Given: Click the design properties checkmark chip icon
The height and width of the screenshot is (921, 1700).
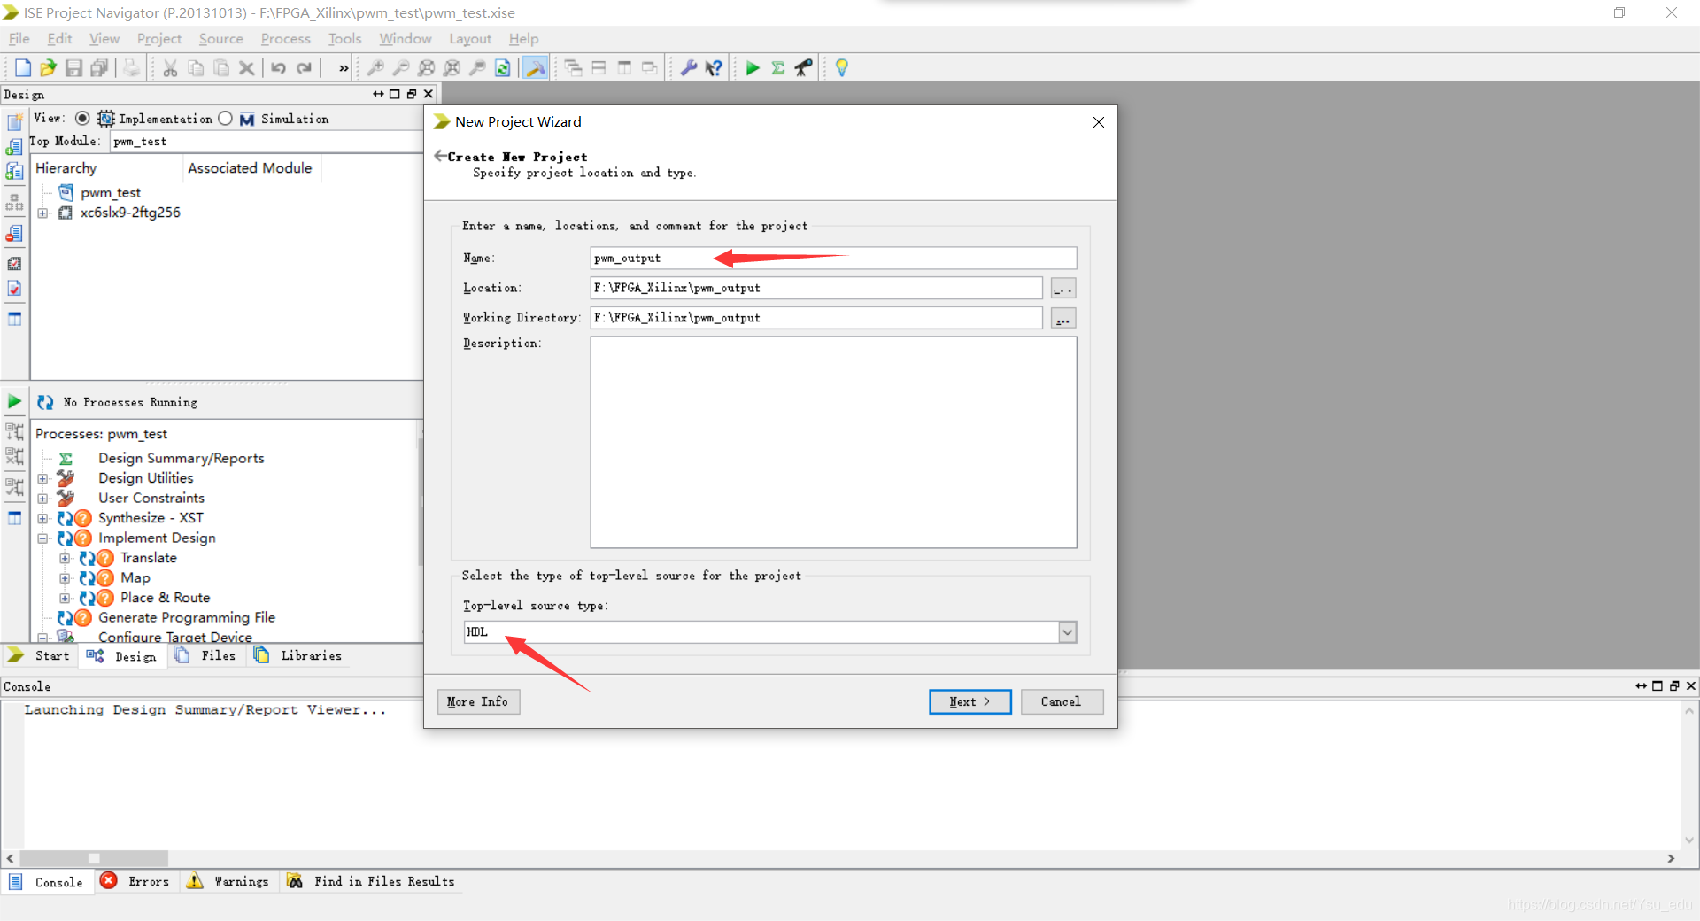Looking at the screenshot, I should (x=14, y=289).
